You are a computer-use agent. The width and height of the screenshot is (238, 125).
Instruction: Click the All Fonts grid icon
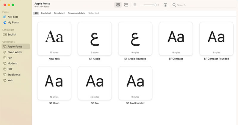pyautogui.click(x=5, y=17)
